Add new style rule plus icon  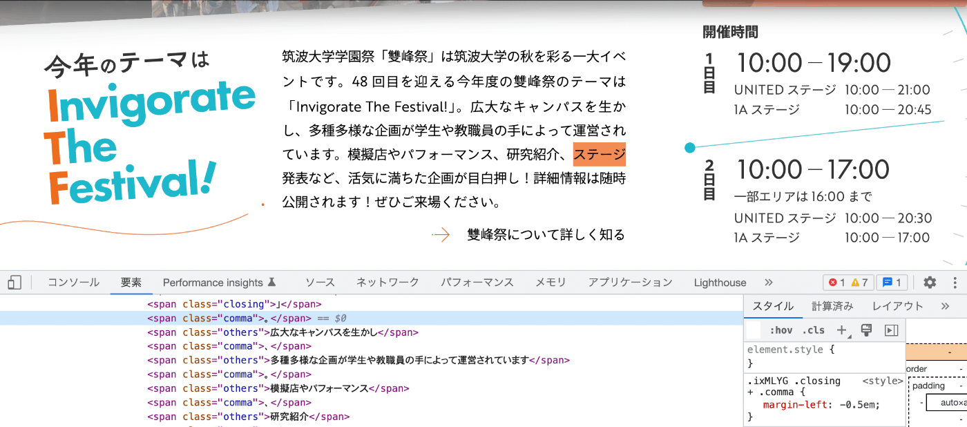842,330
